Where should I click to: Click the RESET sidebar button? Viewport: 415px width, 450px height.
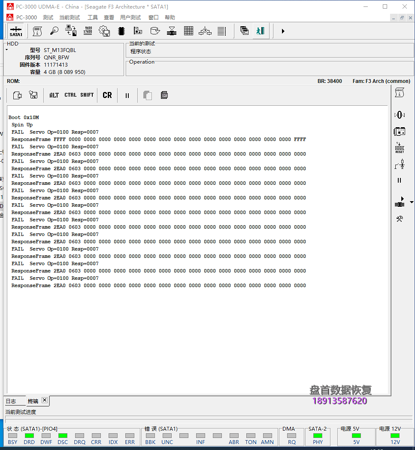coord(400,148)
